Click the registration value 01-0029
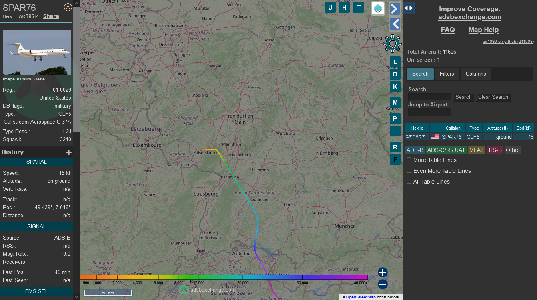 tap(62, 90)
